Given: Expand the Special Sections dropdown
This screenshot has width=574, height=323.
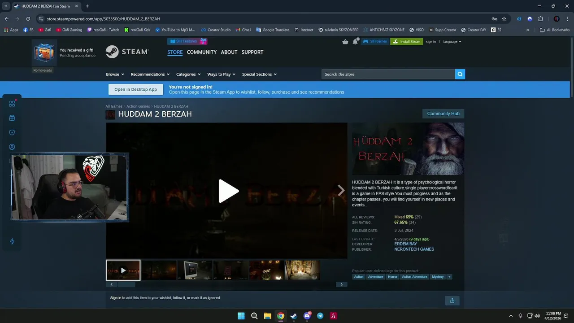Looking at the screenshot, I should pos(259,74).
